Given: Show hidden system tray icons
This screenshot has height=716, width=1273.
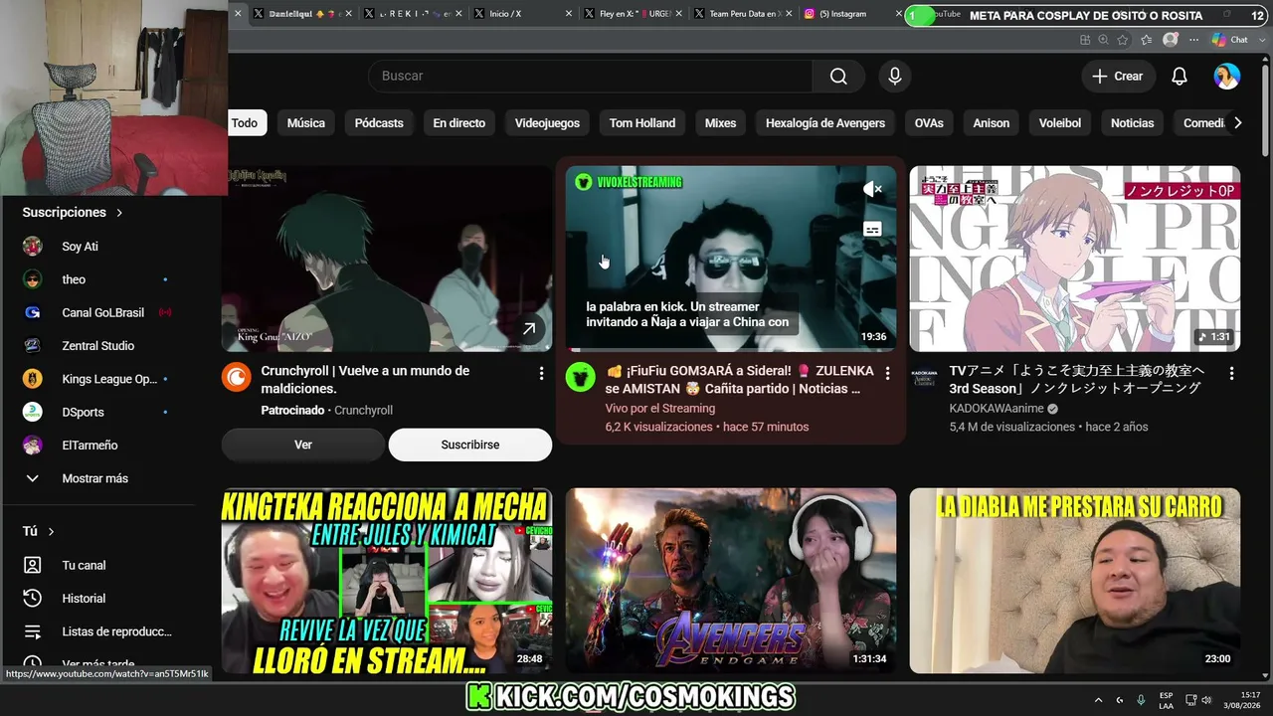Looking at the screenshot, I should [x=1098, y=700].
